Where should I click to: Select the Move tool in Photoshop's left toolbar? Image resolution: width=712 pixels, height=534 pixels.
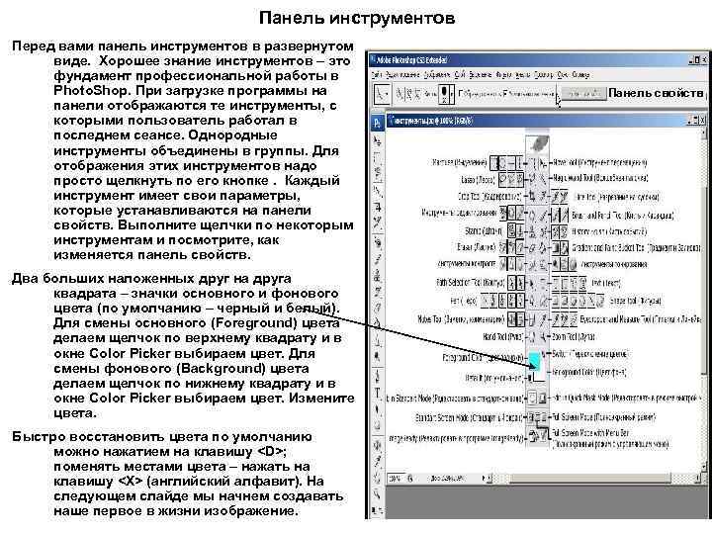pyautogui.click(x=377, y=141)
